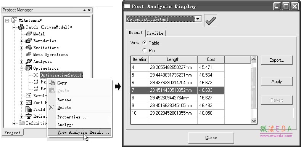Image resolution: width=301 pixels, height=147 pixels.
Task: Click the Optimetrics gear icon
Action: (x=29, y=68)
